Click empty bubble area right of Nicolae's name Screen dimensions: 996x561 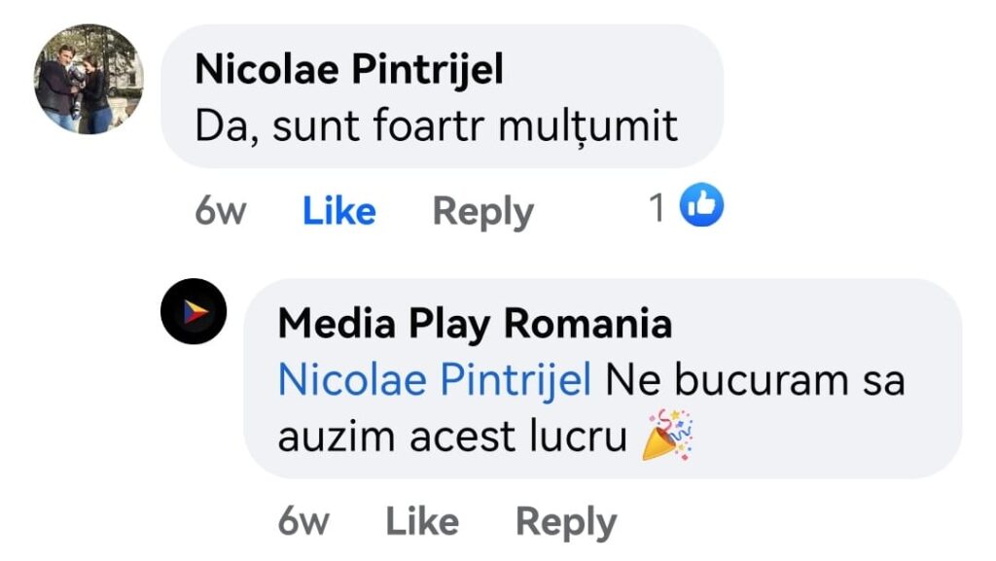(x=613, y=70)
